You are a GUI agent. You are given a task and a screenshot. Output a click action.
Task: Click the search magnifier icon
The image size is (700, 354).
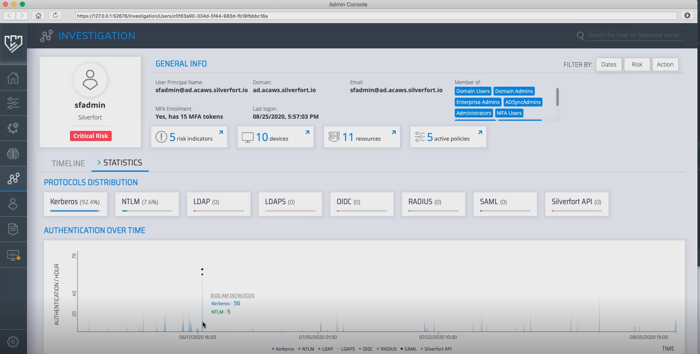[580, 35]
